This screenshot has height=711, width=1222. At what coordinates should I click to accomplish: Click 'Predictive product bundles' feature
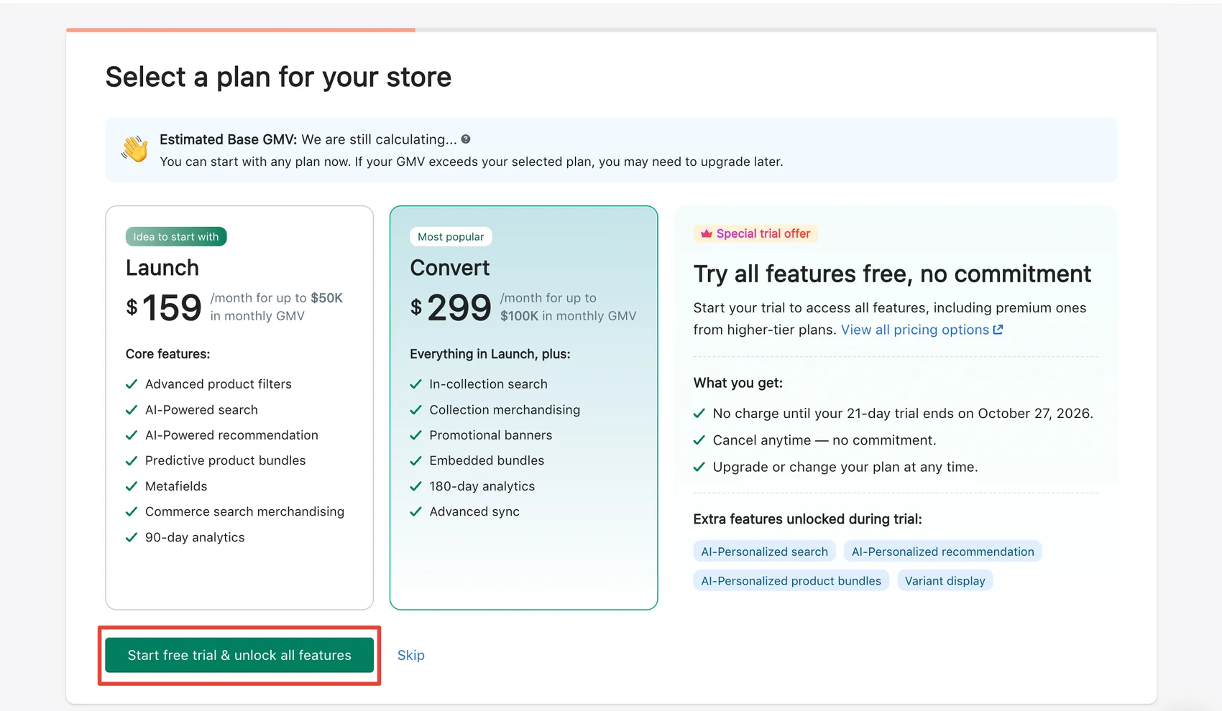pyautogui.click(x=225, y=460)
